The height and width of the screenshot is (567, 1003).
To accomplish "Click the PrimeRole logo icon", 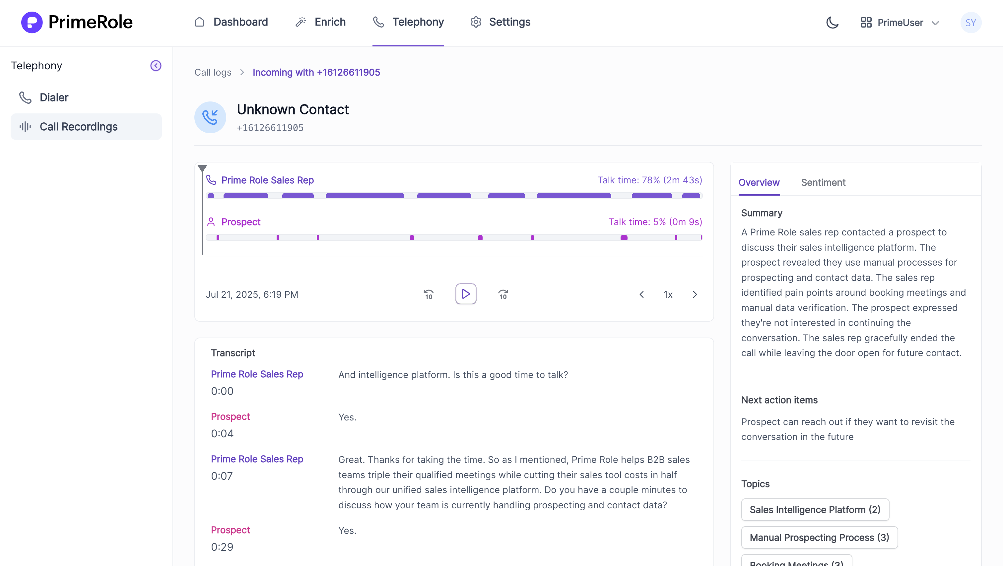I will pyautogui.click(x=32, y=22).
